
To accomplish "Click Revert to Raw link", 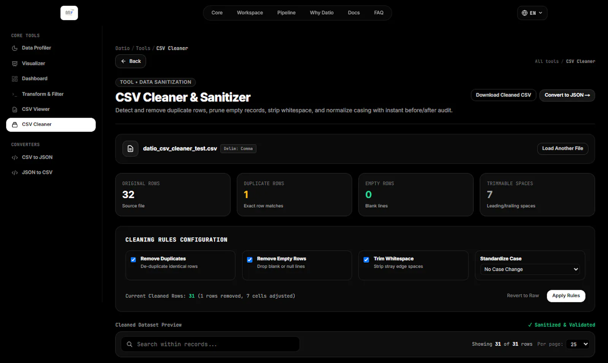I will [x=523, y=296].
